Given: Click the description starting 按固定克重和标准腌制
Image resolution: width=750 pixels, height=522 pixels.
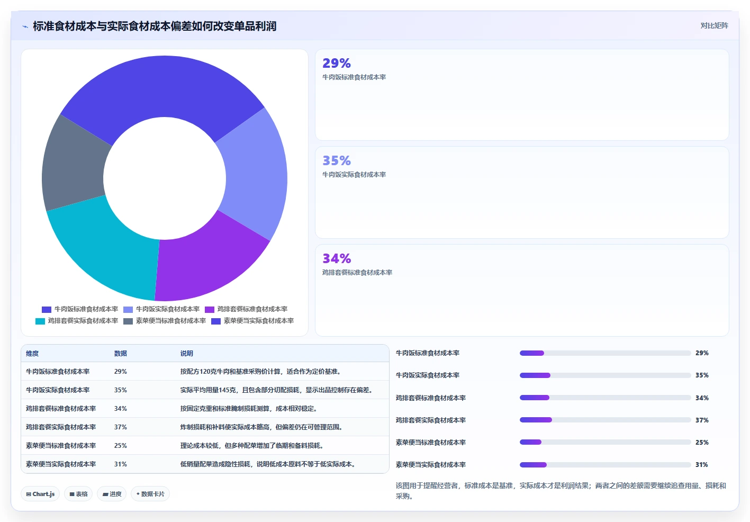Looking at the screenshot, I should [x=249, y=409].
